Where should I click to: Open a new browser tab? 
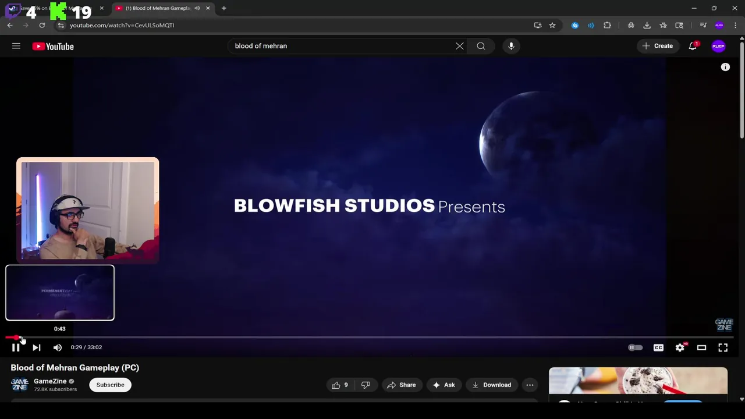[223, 8]
